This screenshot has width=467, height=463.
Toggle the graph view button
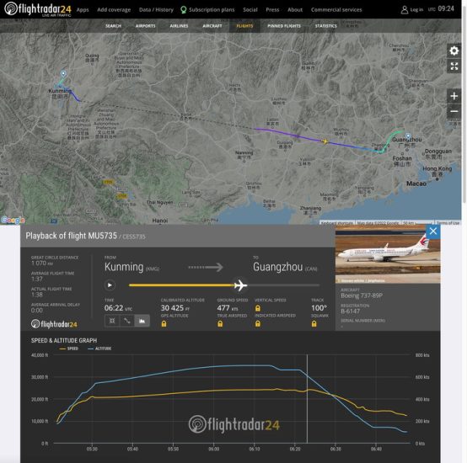(142, 321)
